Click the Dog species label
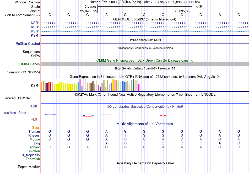 [37, 143]
